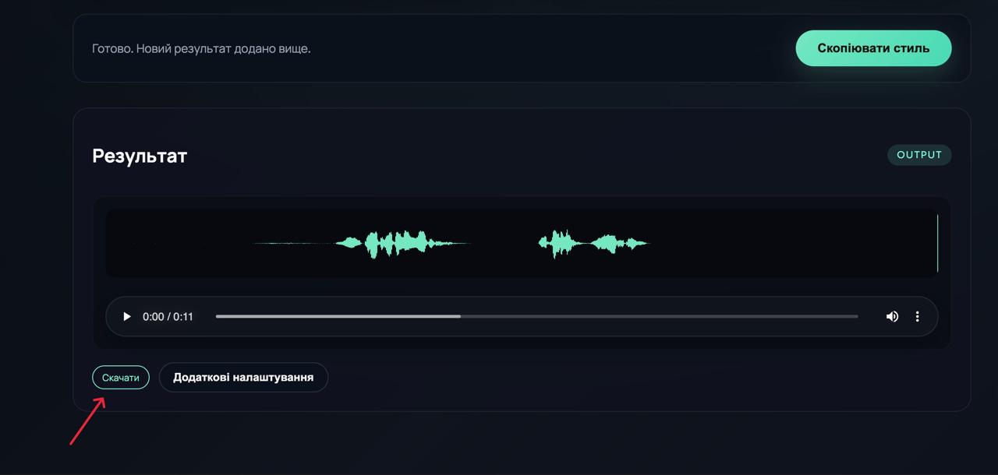Mute audio with the speaker icon

892,317
